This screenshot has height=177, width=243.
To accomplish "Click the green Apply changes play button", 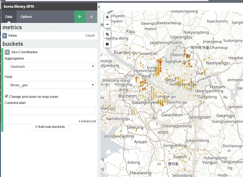I will point(80,17).
